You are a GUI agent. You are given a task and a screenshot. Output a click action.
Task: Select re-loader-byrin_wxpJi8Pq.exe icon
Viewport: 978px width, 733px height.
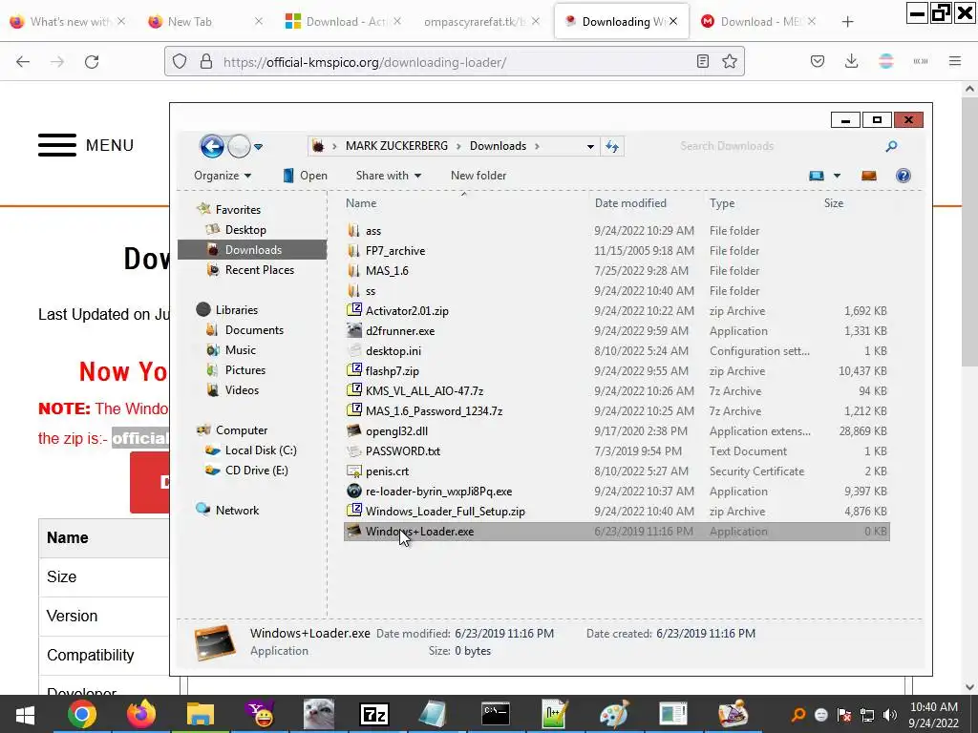point(354,492)
